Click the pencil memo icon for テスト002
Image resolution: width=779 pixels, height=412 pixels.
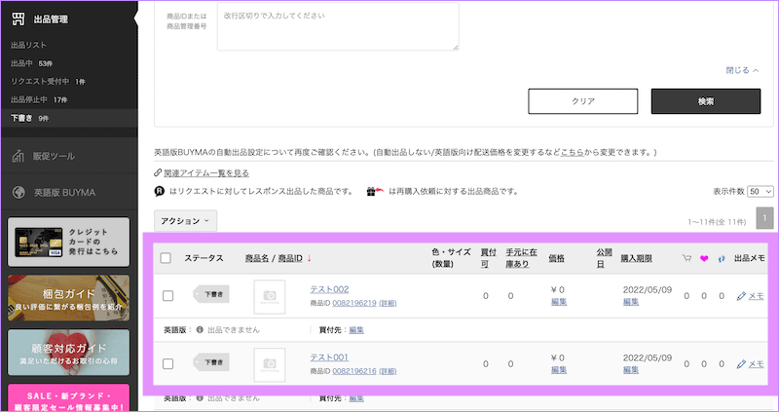(x=742, y=295)
